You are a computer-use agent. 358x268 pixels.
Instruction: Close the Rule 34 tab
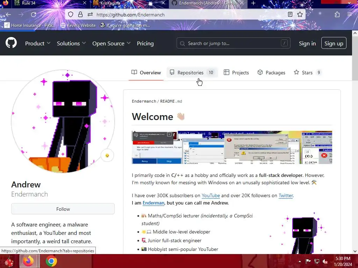click(85, 3)
